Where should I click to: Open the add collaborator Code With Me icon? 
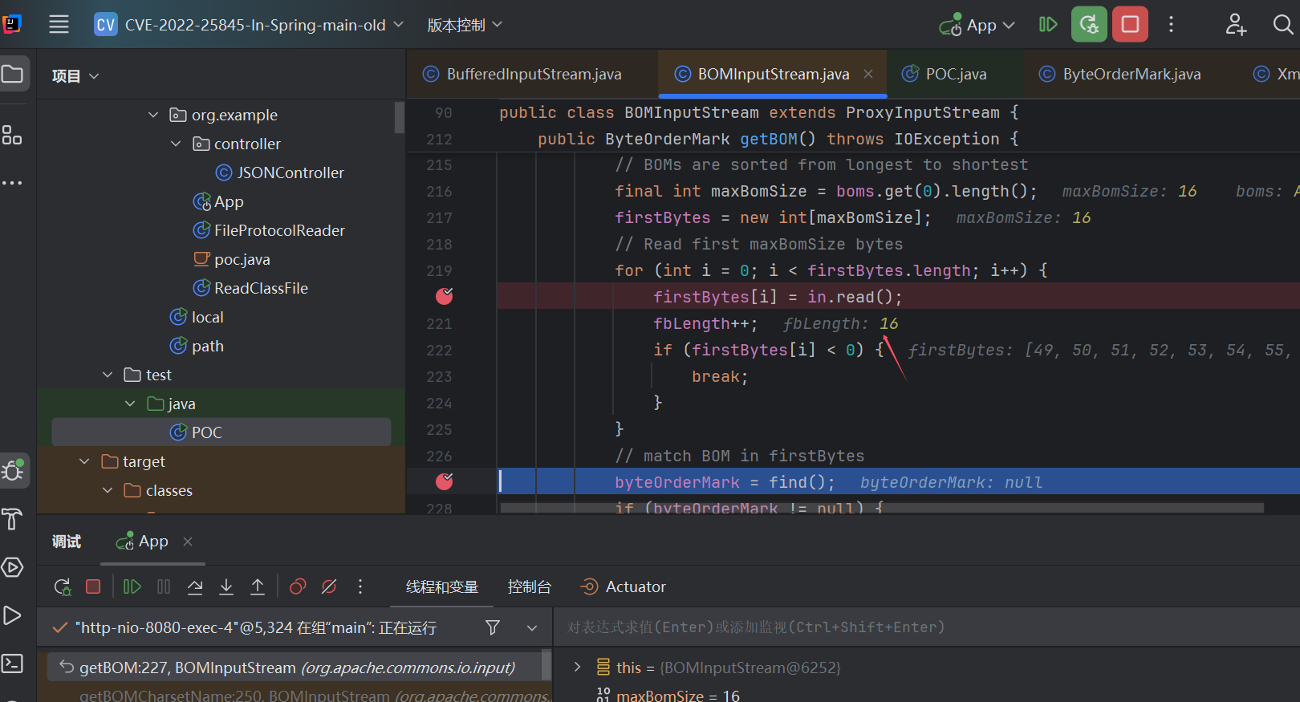1236,25
